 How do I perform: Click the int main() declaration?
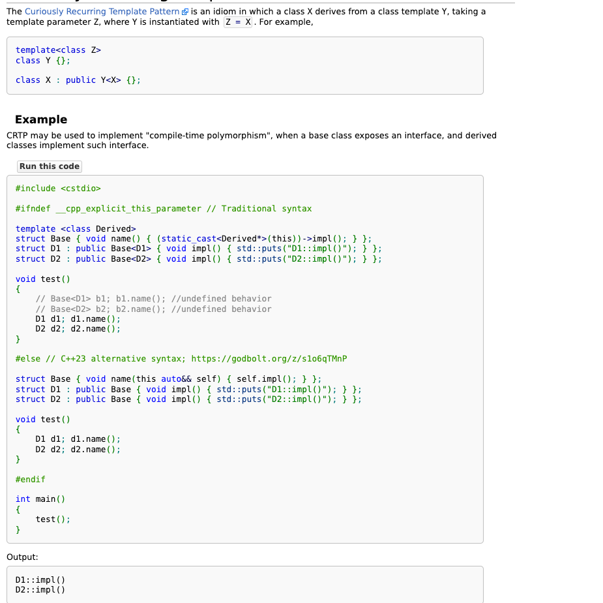coord(40,499)
